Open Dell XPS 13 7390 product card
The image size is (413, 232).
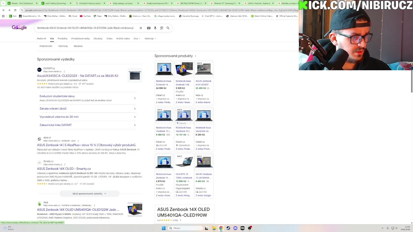[184, 176]
